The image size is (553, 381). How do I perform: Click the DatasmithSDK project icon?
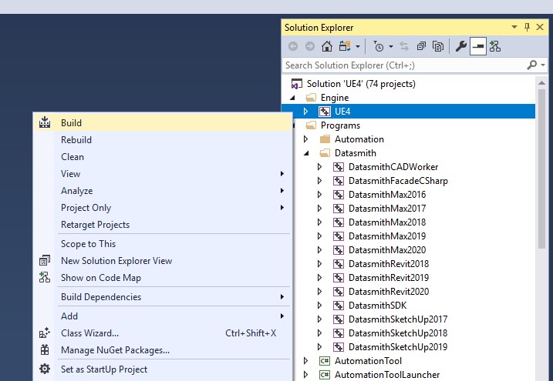tap(339, 306)
